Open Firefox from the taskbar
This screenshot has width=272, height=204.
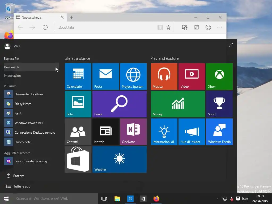156,199
